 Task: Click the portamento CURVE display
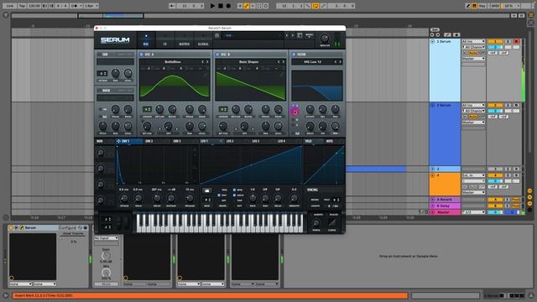tap(332, 223)
